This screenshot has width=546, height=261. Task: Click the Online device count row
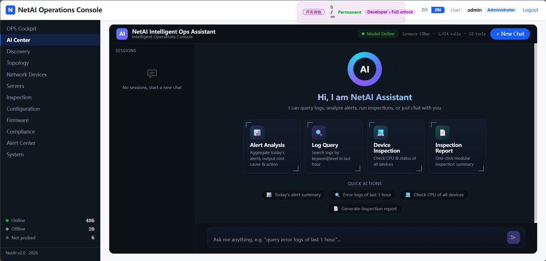50,221
